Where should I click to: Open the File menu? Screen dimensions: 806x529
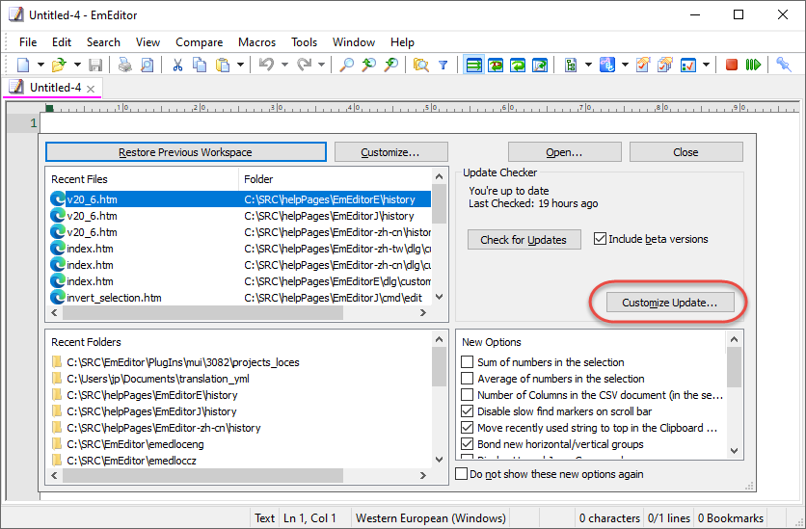(x=28, y=42)
